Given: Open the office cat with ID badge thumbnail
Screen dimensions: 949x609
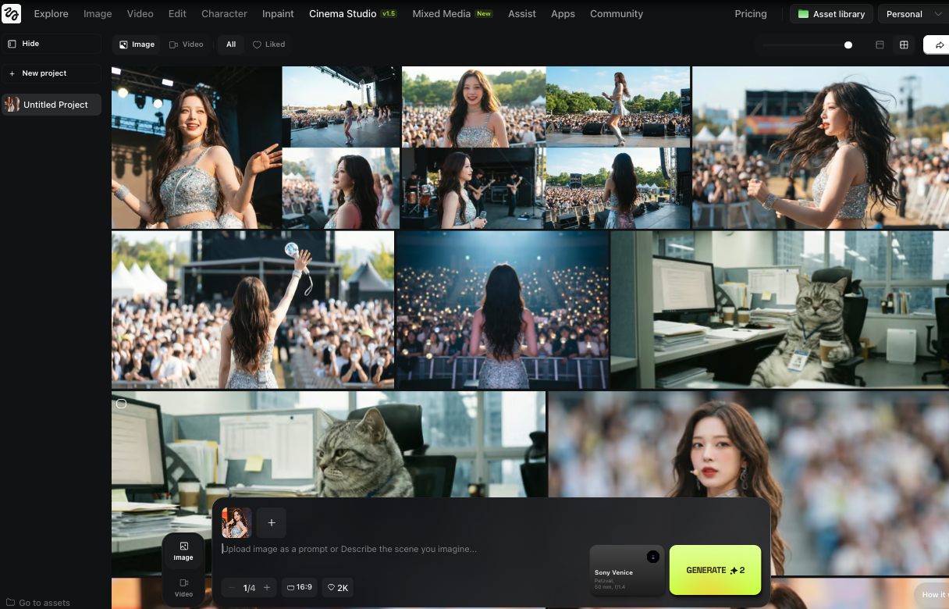Looking at the screenshot, I should click(780, 309).
